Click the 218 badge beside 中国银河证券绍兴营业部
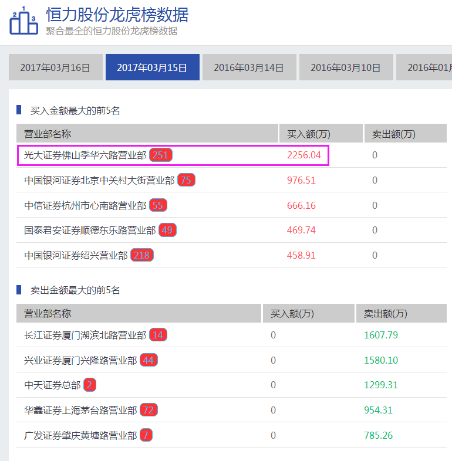 [142, 255]
